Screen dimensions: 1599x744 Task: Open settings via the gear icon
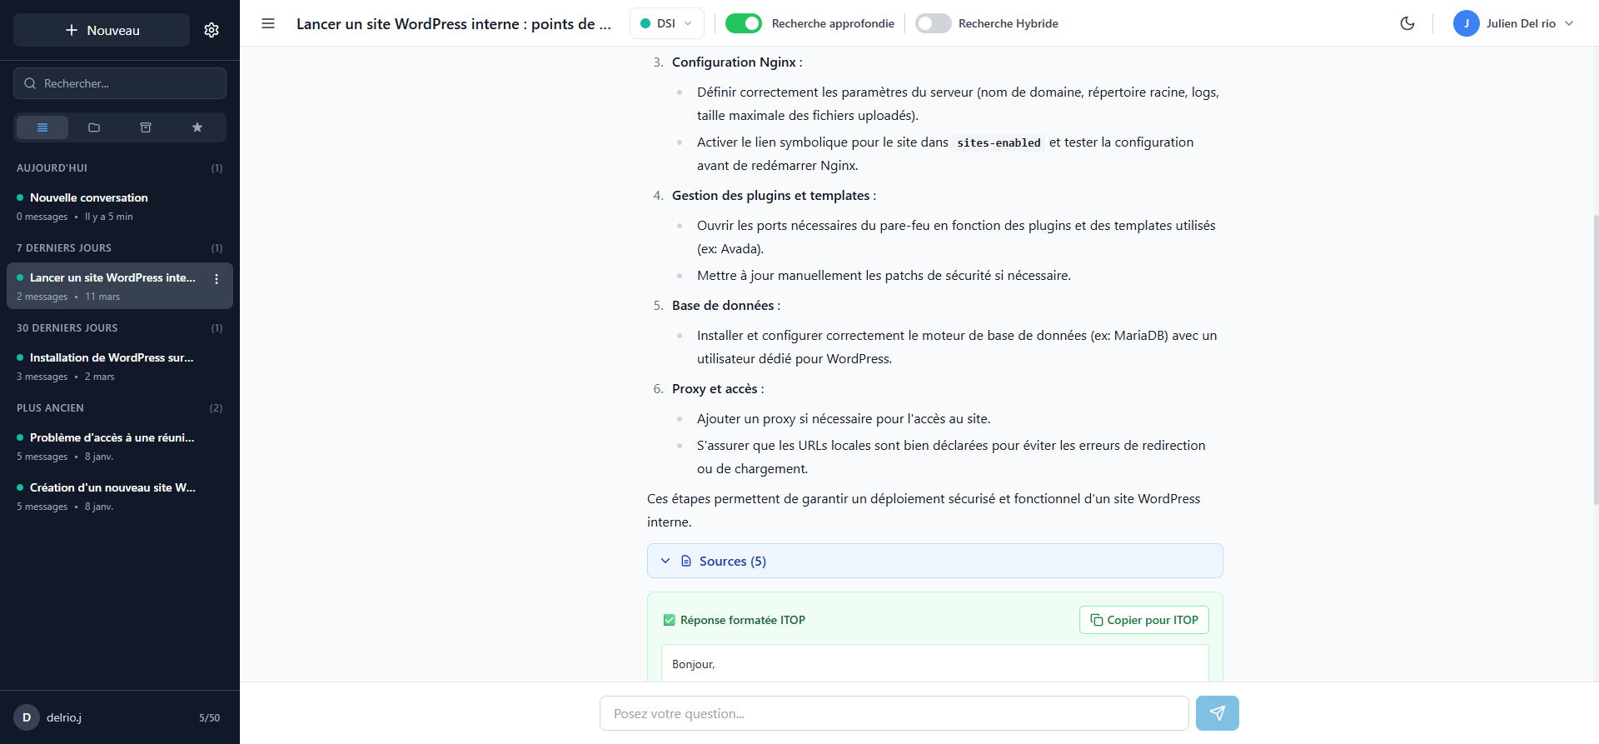[x=212, y=30]
